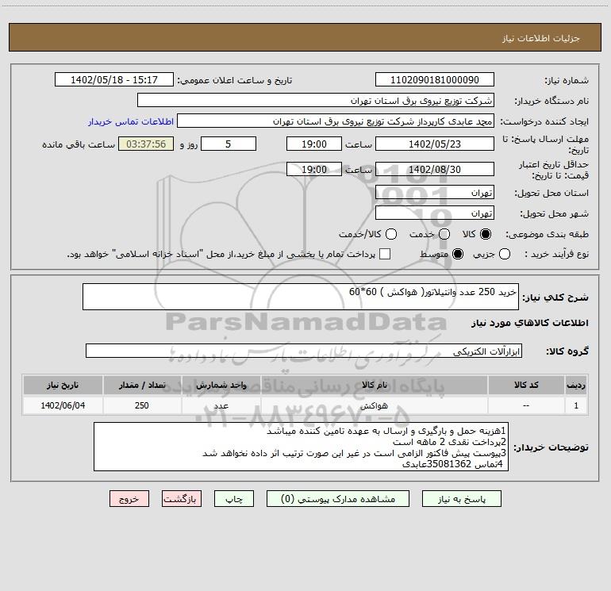Click the goods group field ابزارآلات الکتریکی
The height and width of the screenshot is (591, 611).
click(x=304, y=351)
